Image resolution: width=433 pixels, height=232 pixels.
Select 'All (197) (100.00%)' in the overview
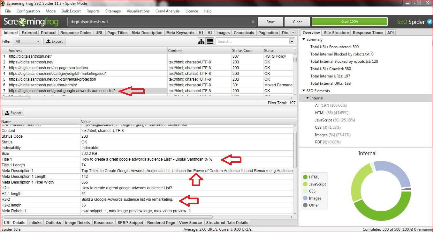[331, 105]
